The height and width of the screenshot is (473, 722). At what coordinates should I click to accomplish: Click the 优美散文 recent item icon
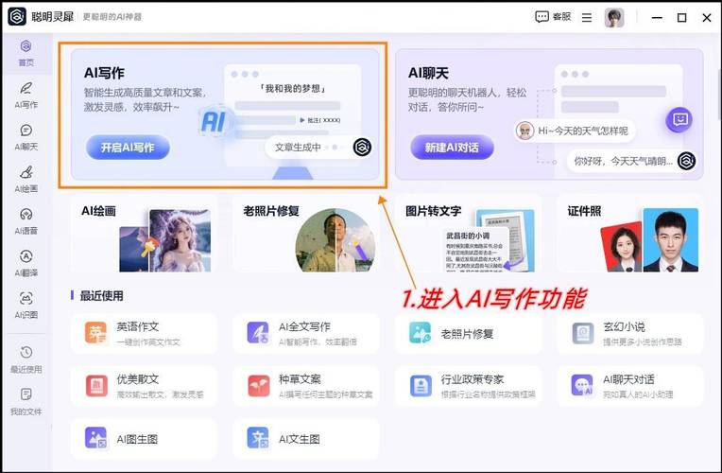click(96, 386)
